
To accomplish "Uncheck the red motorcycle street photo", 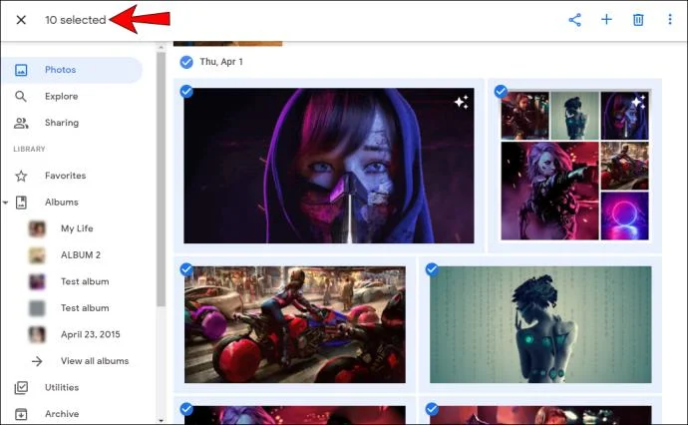I will [186, 269].
